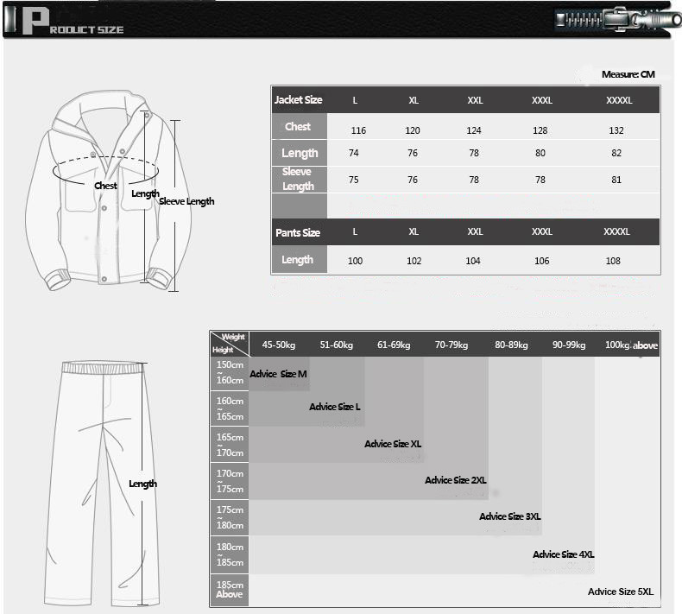682x614 pixels.
Task: Click the Measure: CM text
Action: tap(628, 74)
